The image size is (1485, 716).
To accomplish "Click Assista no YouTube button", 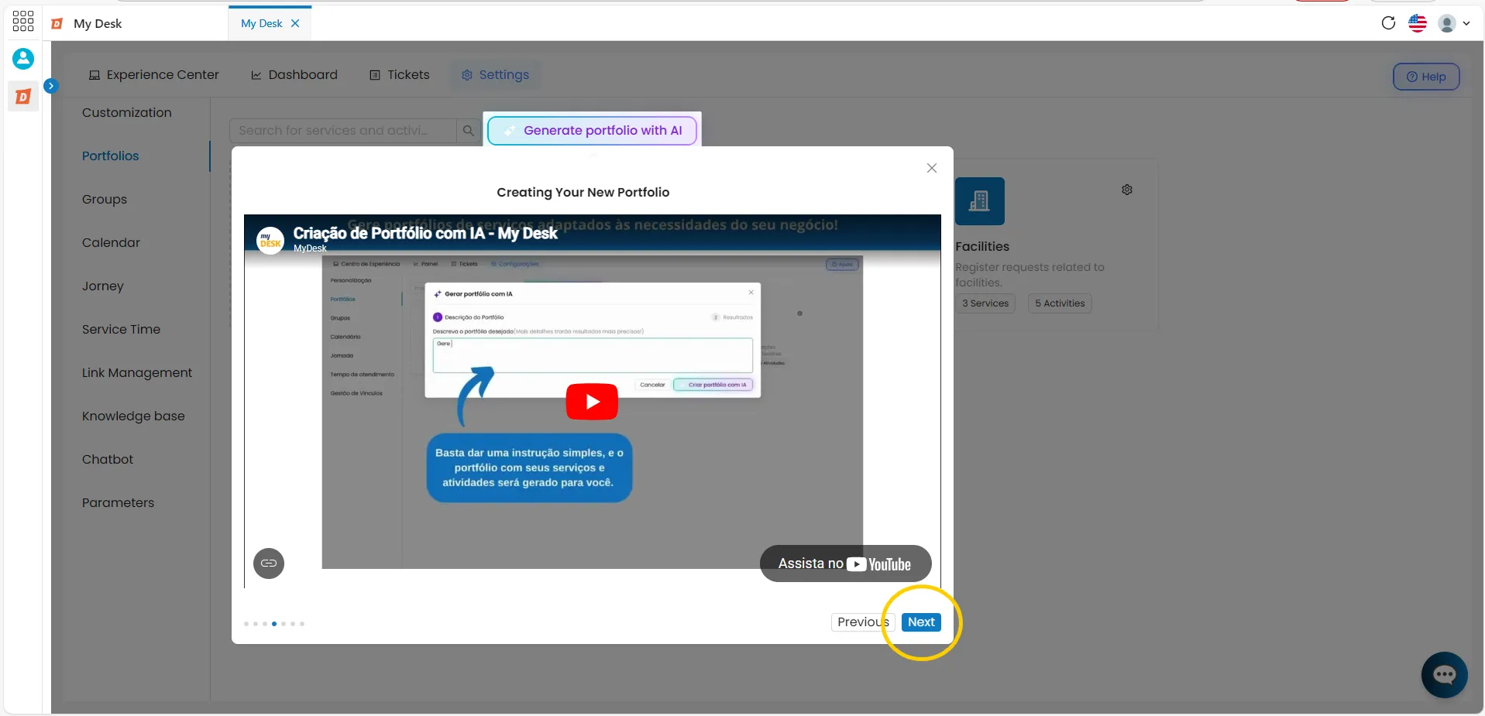I will pyautogui.click(x=845, y=564).
